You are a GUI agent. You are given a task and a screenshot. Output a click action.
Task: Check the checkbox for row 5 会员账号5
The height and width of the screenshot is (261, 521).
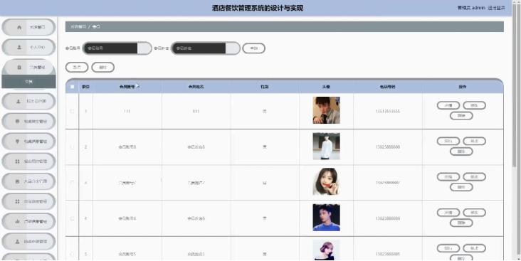point(72,254)
